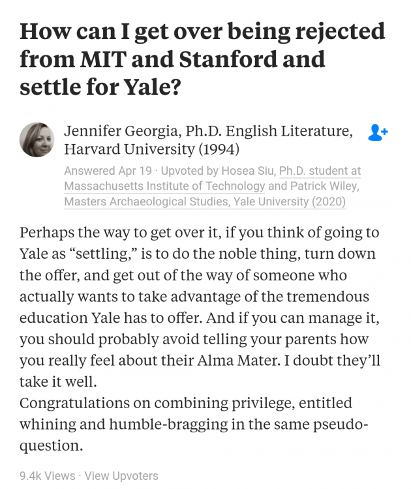Screen dimensions: 411x489
Task: Follow Jennifer Georgia with the add-person icon
Action: tap(378, 132)
